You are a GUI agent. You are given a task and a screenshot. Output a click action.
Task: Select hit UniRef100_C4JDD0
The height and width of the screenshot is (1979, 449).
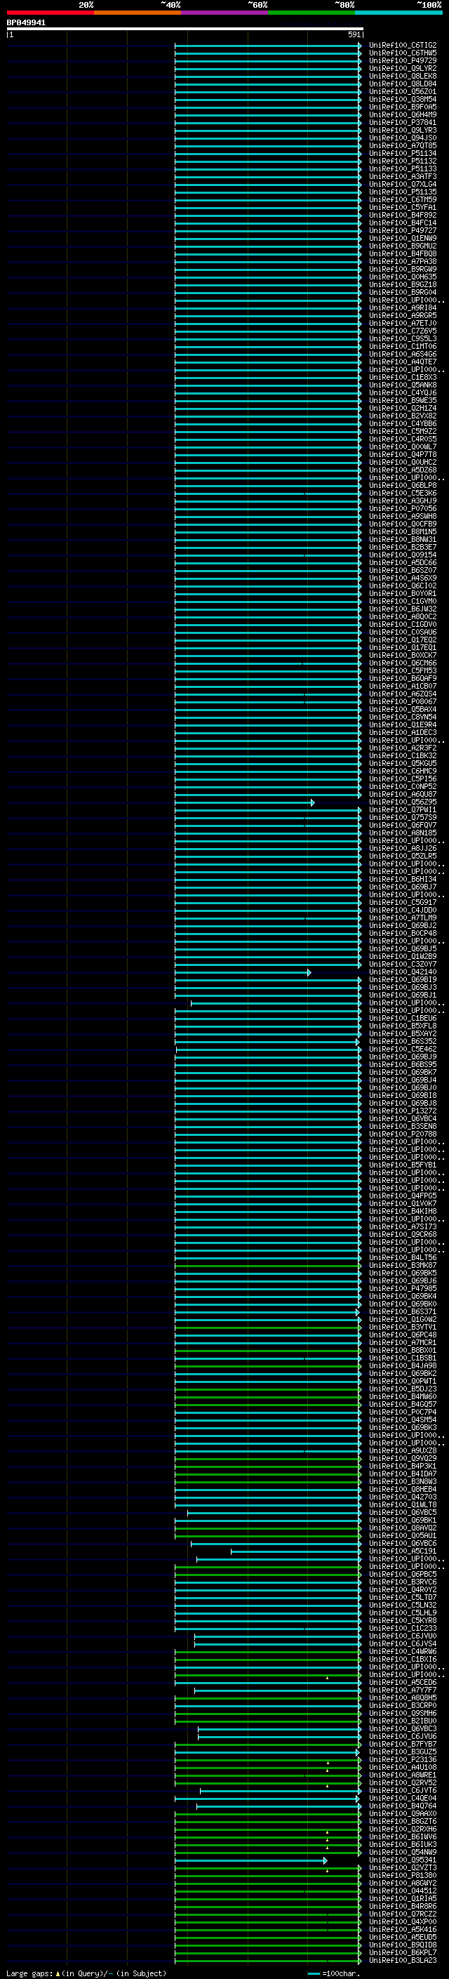[x=403, y=911]
